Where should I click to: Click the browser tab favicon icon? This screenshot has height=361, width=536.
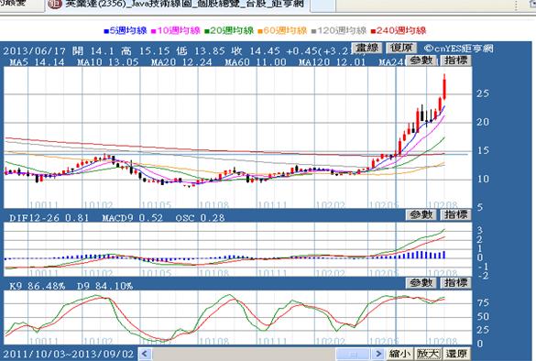(x=55, y=4)
